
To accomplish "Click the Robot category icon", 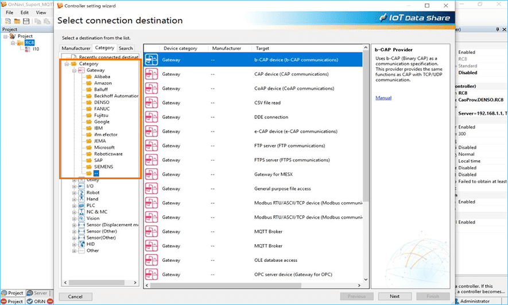I will tap(82, 192).
